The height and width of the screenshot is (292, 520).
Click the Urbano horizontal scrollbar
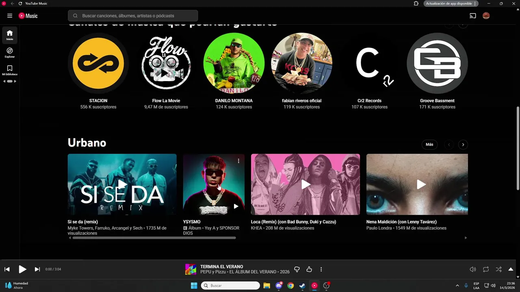tap(154, 238)
